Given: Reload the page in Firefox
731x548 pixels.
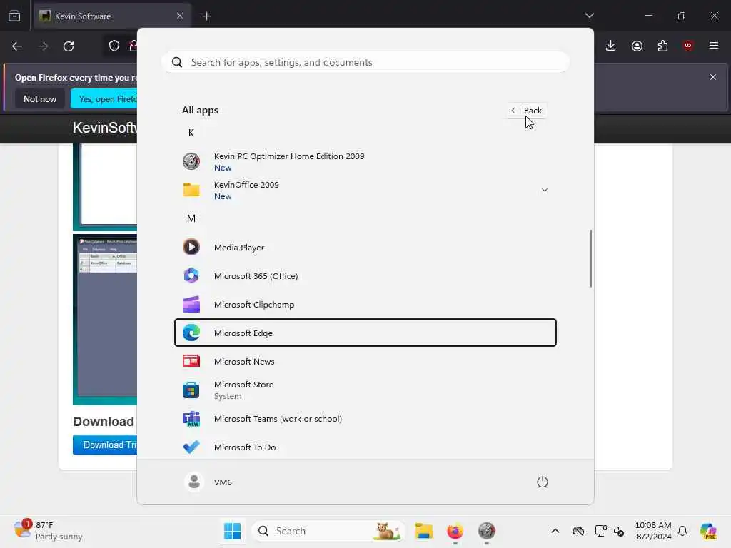Looking at the screenshot, I should pos(69,46).
